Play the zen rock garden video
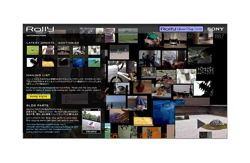The width and height of the screenshot is (250, 163). click(201, 124)
